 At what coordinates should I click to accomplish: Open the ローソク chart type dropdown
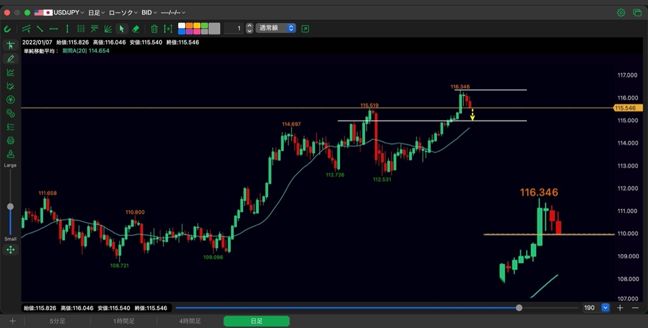pos(123,12)
